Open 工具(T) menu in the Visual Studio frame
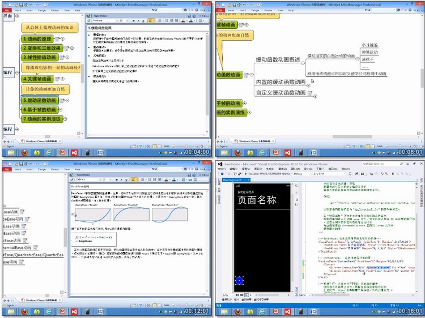The width and height of the screenshot is (425, 318). point(320,169)
